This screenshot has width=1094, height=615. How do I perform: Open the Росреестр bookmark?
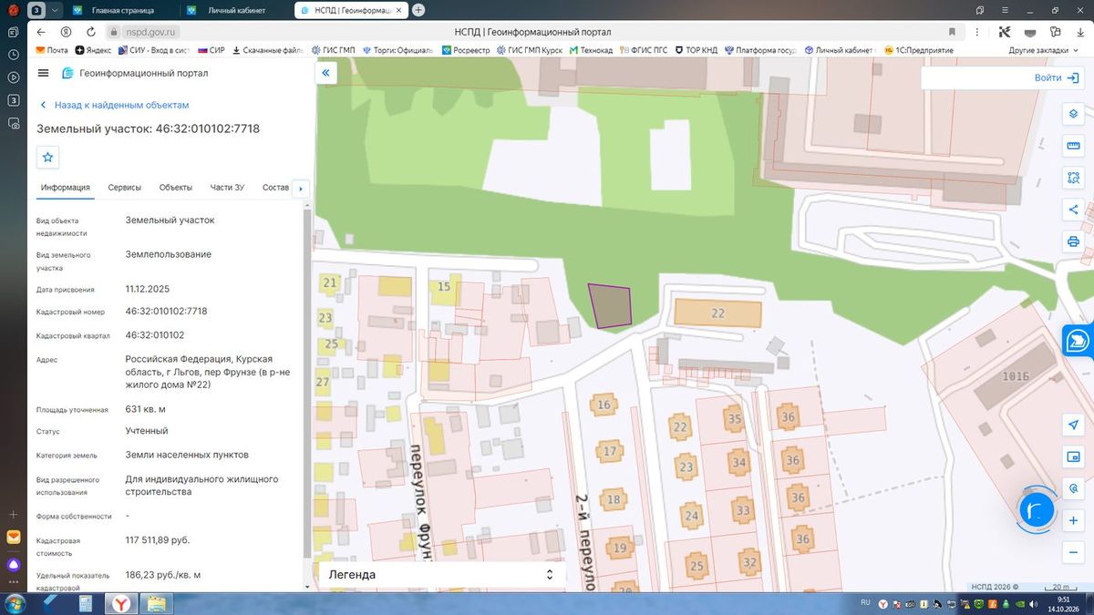[x=465, y=50]
